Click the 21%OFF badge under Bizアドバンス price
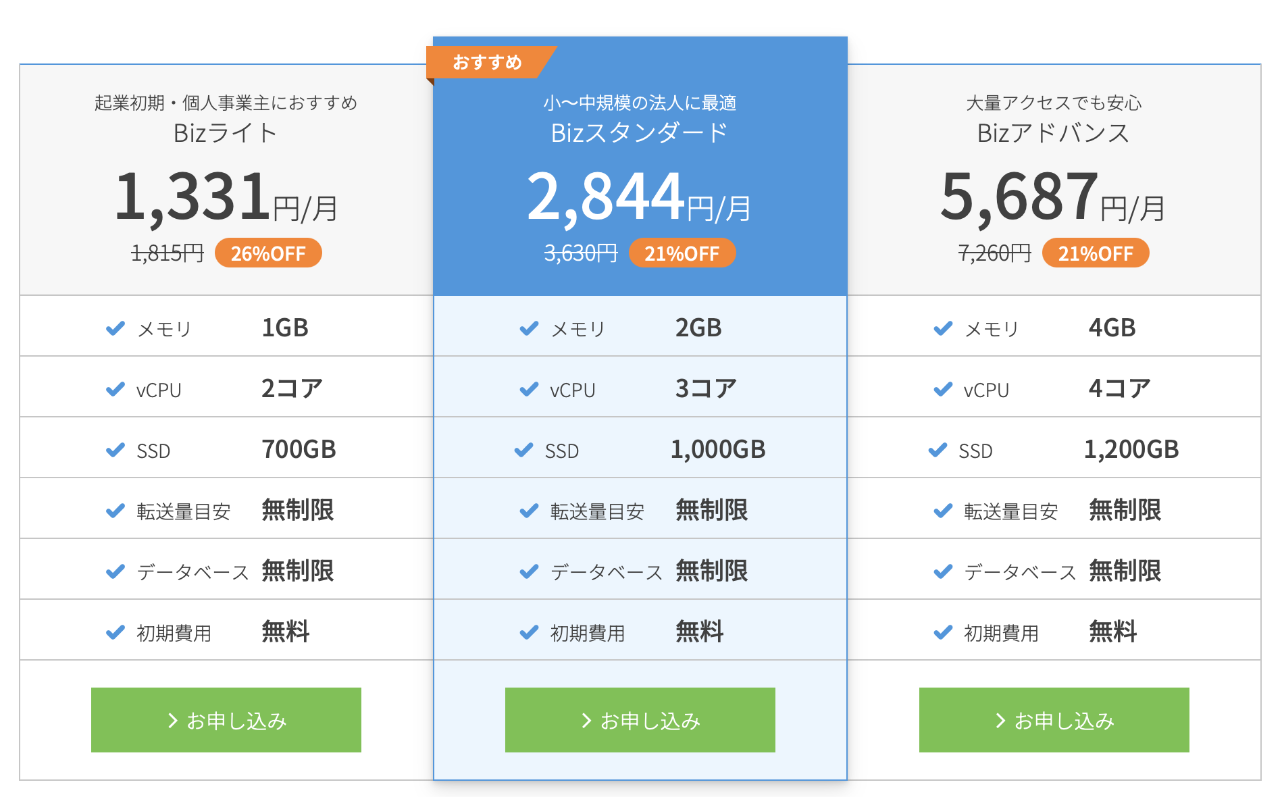Viewport: 1282px width, 797px height. pos(1095,253)
